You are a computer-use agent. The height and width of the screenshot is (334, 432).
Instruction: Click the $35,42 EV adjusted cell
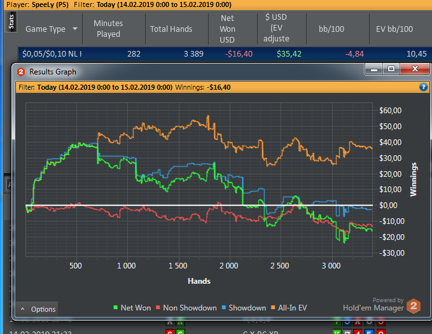coord(289,53)
